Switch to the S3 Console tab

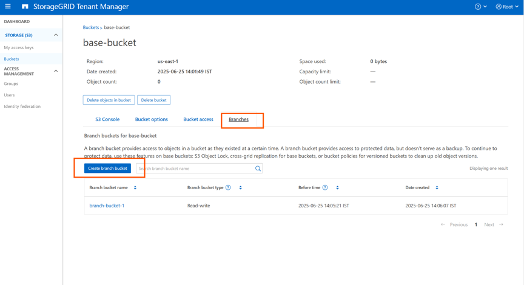click(107, 119)
